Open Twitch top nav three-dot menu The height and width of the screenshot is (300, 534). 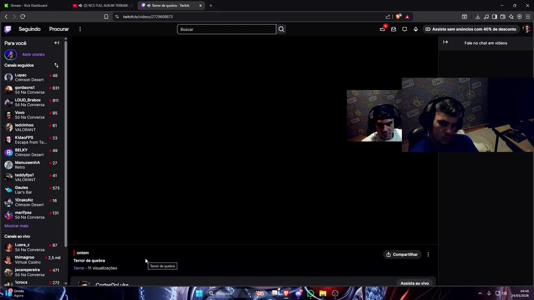80,29
